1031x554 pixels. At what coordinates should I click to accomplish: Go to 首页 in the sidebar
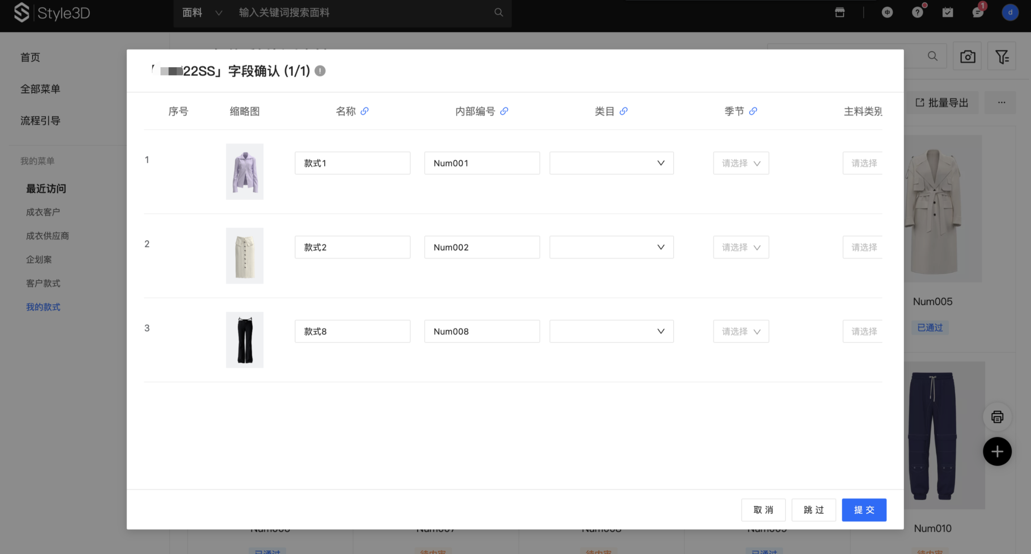point(30,57)
